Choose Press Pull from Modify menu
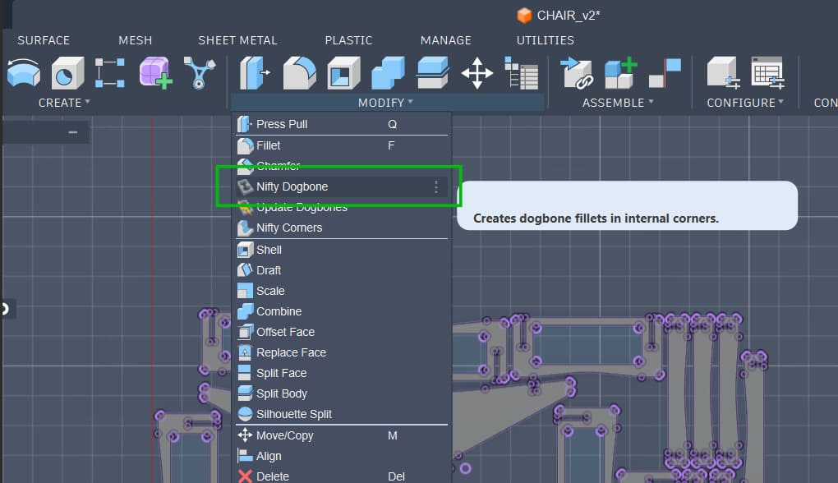The image size is (838, 483). pos(342,124)
